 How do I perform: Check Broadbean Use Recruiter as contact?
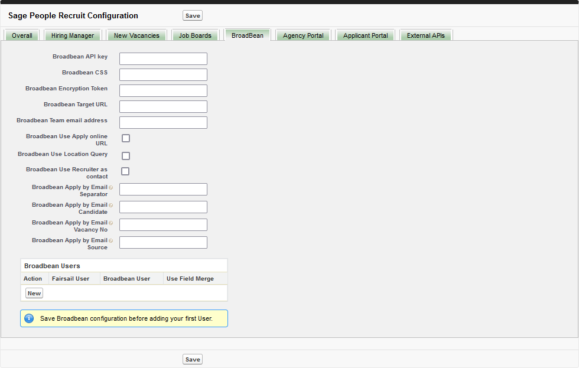tap(125, 171)
